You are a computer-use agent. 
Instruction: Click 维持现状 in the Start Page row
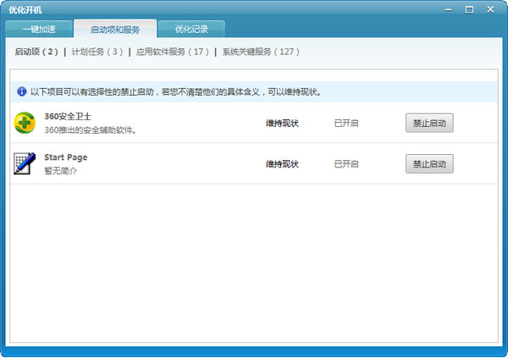pos(282,164)
